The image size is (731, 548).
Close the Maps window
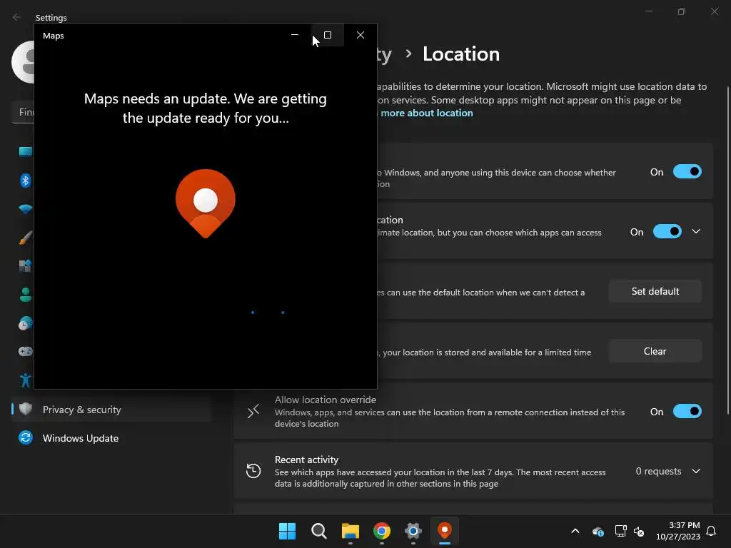361,35
